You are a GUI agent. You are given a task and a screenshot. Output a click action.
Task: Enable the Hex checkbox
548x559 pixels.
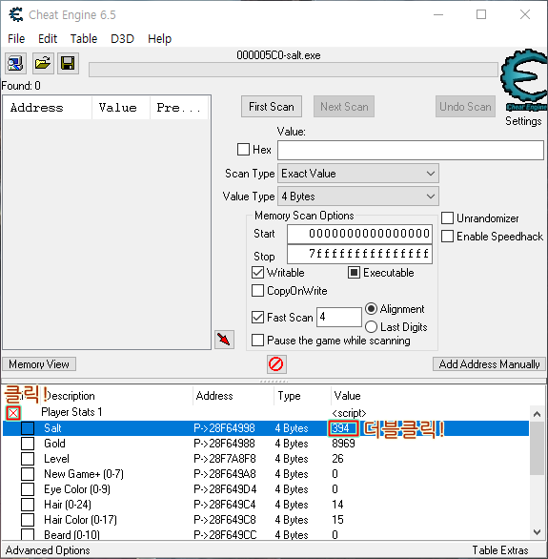coord(244,150)
